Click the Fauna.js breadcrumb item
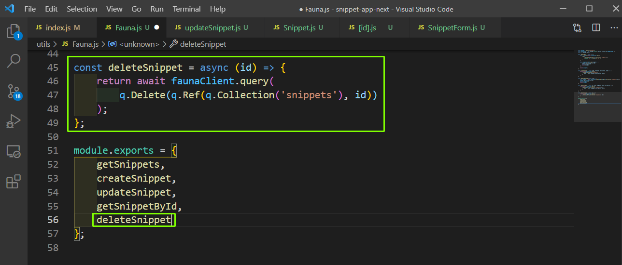 [81, 44]
